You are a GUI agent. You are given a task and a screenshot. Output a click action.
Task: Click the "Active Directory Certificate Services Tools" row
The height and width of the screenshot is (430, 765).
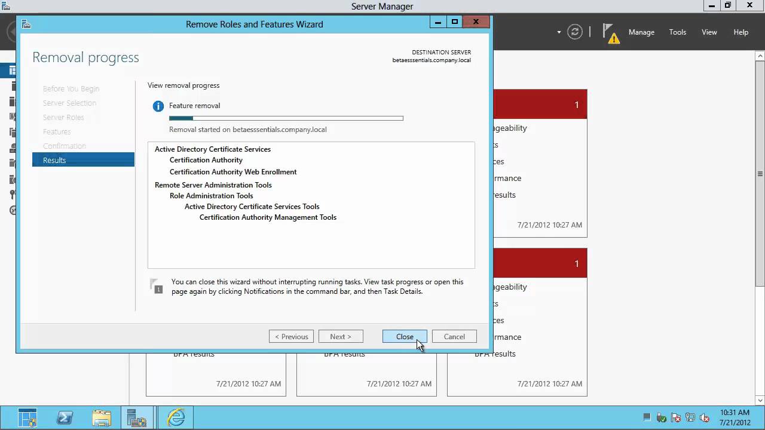(252, 207)
